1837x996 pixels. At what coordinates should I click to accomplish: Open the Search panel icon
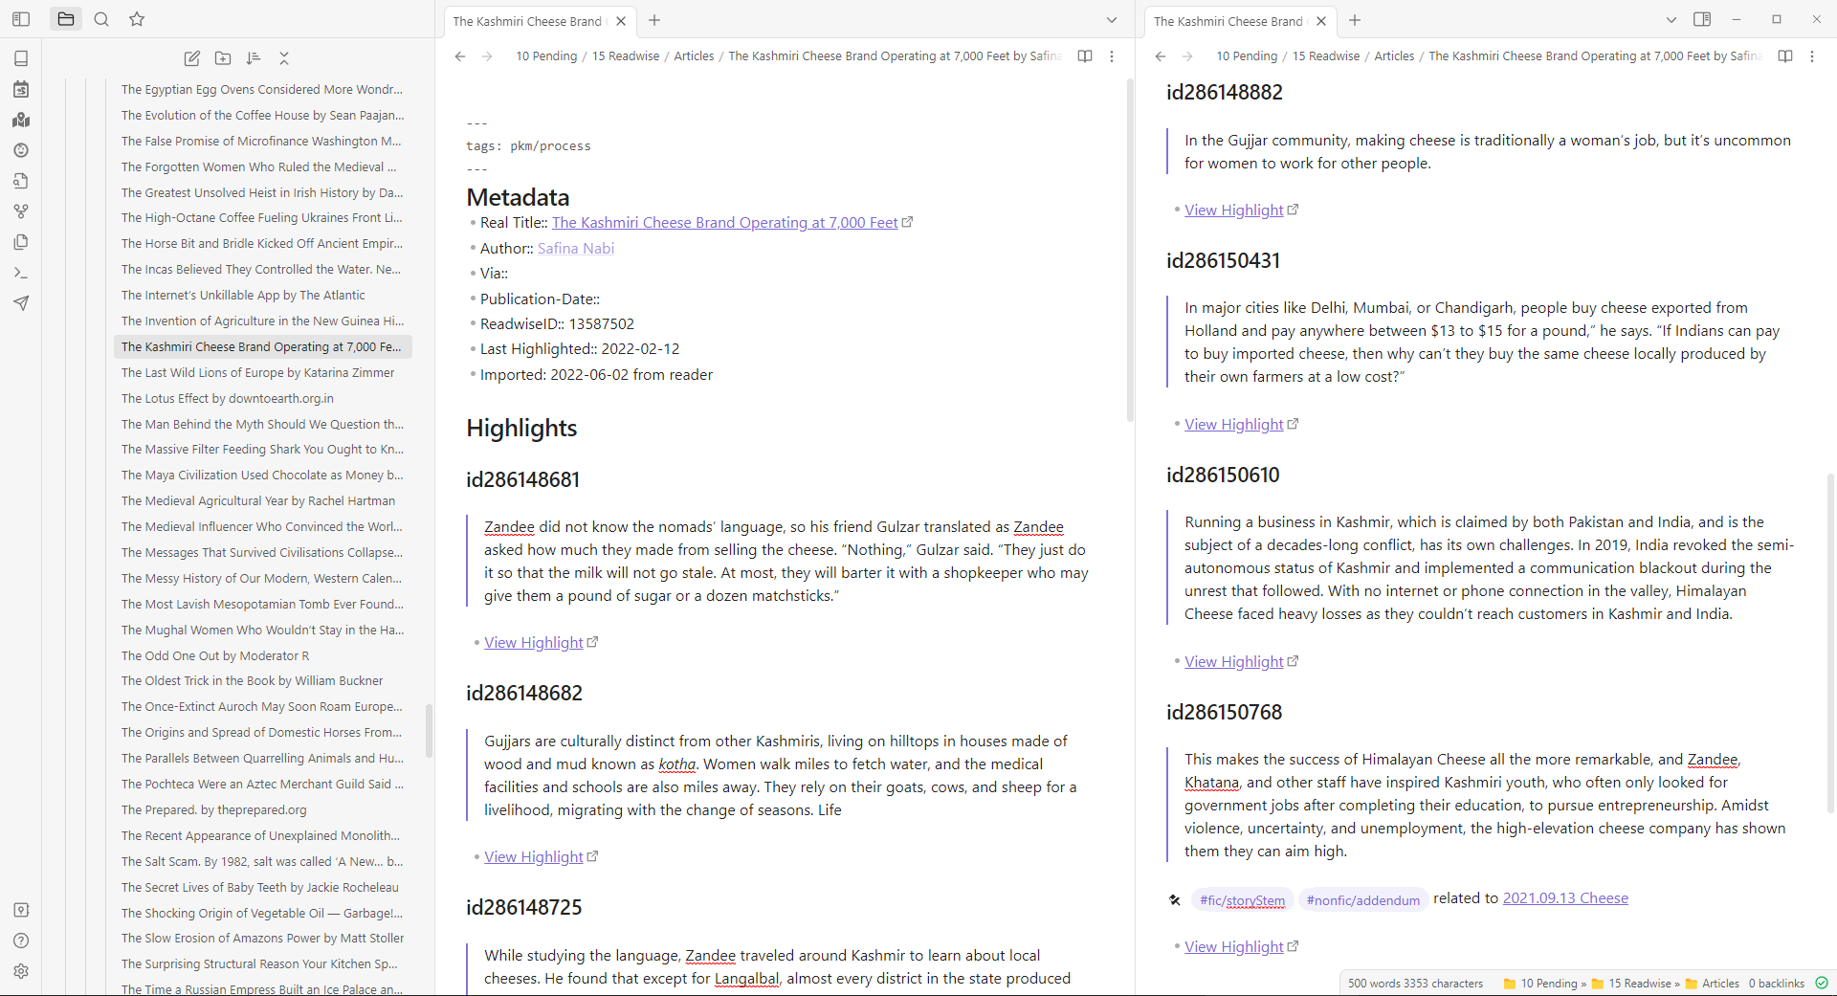point(101,19)
